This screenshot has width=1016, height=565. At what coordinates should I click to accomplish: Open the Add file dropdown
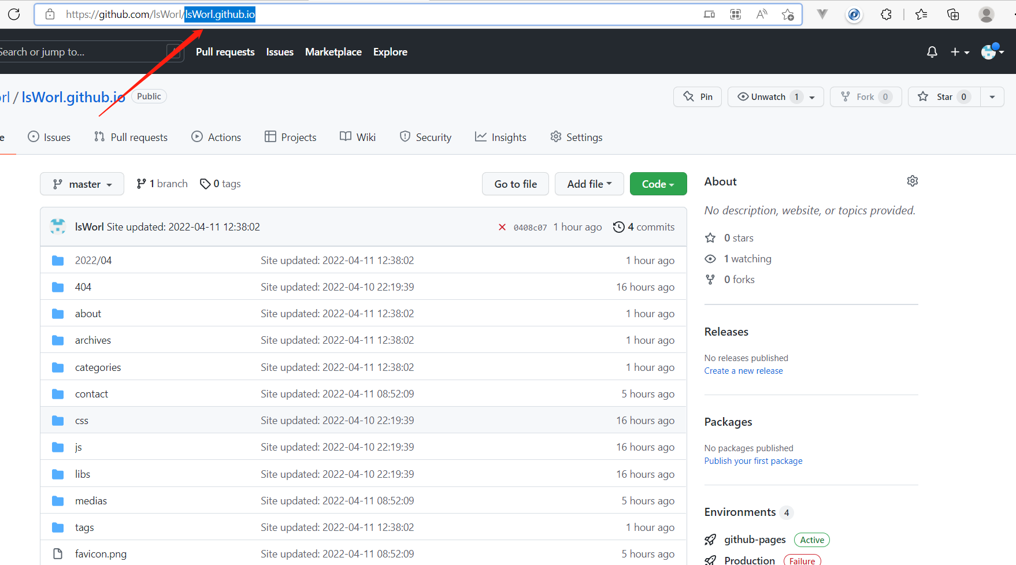tap(589, 184)
